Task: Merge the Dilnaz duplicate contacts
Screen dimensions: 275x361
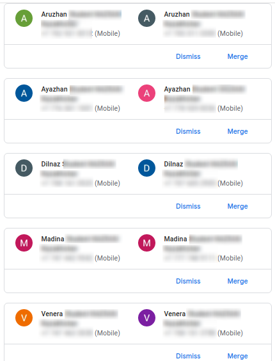Action: 237,206
